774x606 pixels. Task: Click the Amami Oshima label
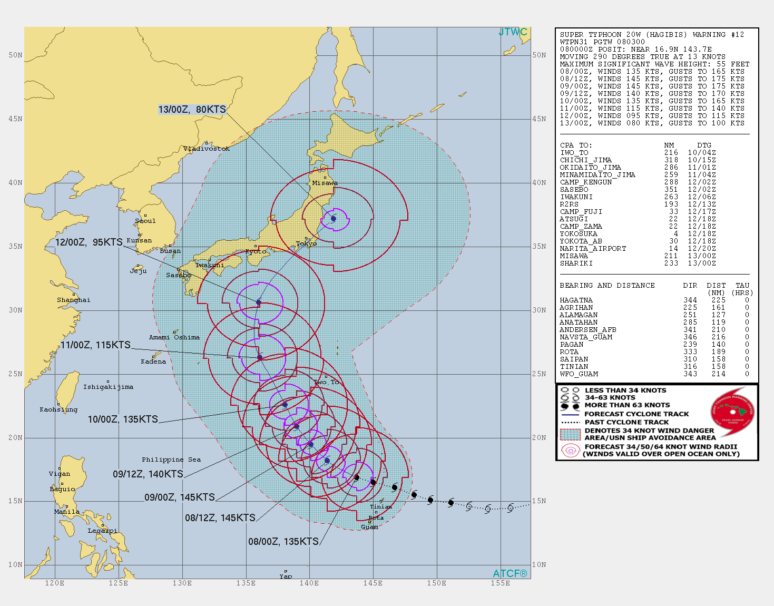click(174, 337)
